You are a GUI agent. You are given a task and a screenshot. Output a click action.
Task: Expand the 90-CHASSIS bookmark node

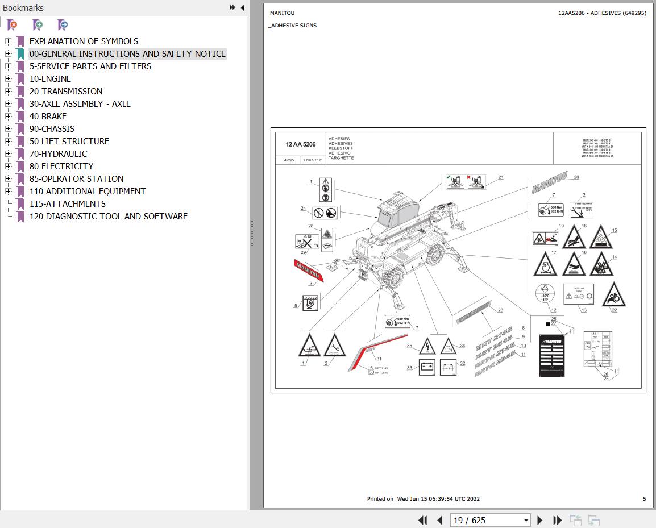click(x=8, y=129)
